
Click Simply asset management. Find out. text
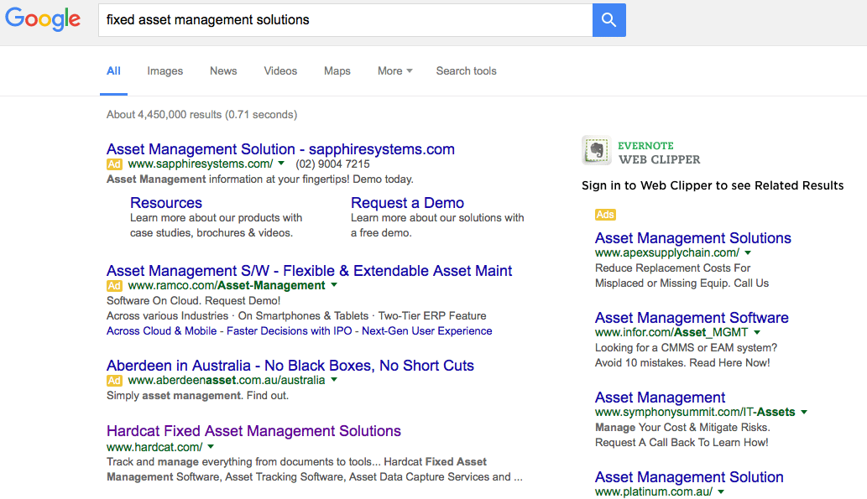197,396
